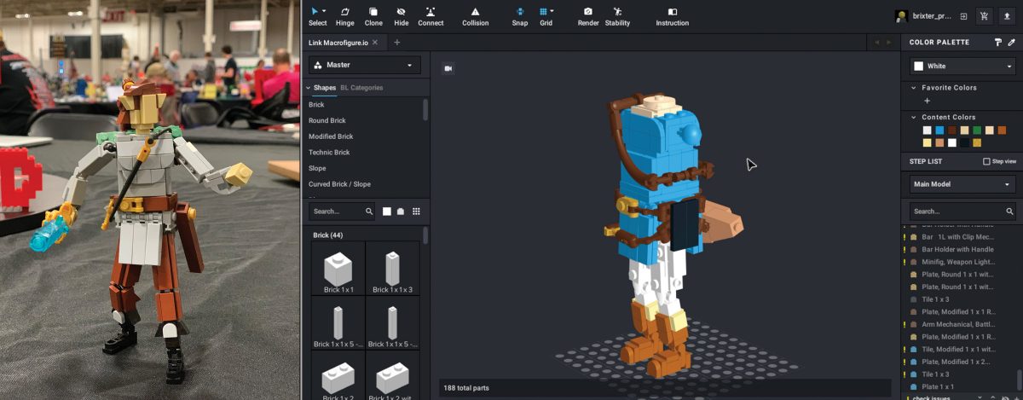Click the paint roller icon in Color Palette
The image size is (1023, 400).
[998, 42]
